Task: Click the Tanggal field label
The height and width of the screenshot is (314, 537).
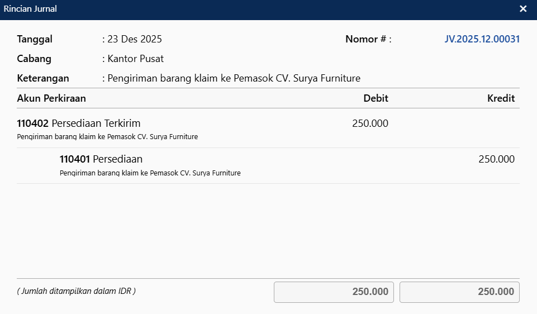Action: tap(35, 39)
